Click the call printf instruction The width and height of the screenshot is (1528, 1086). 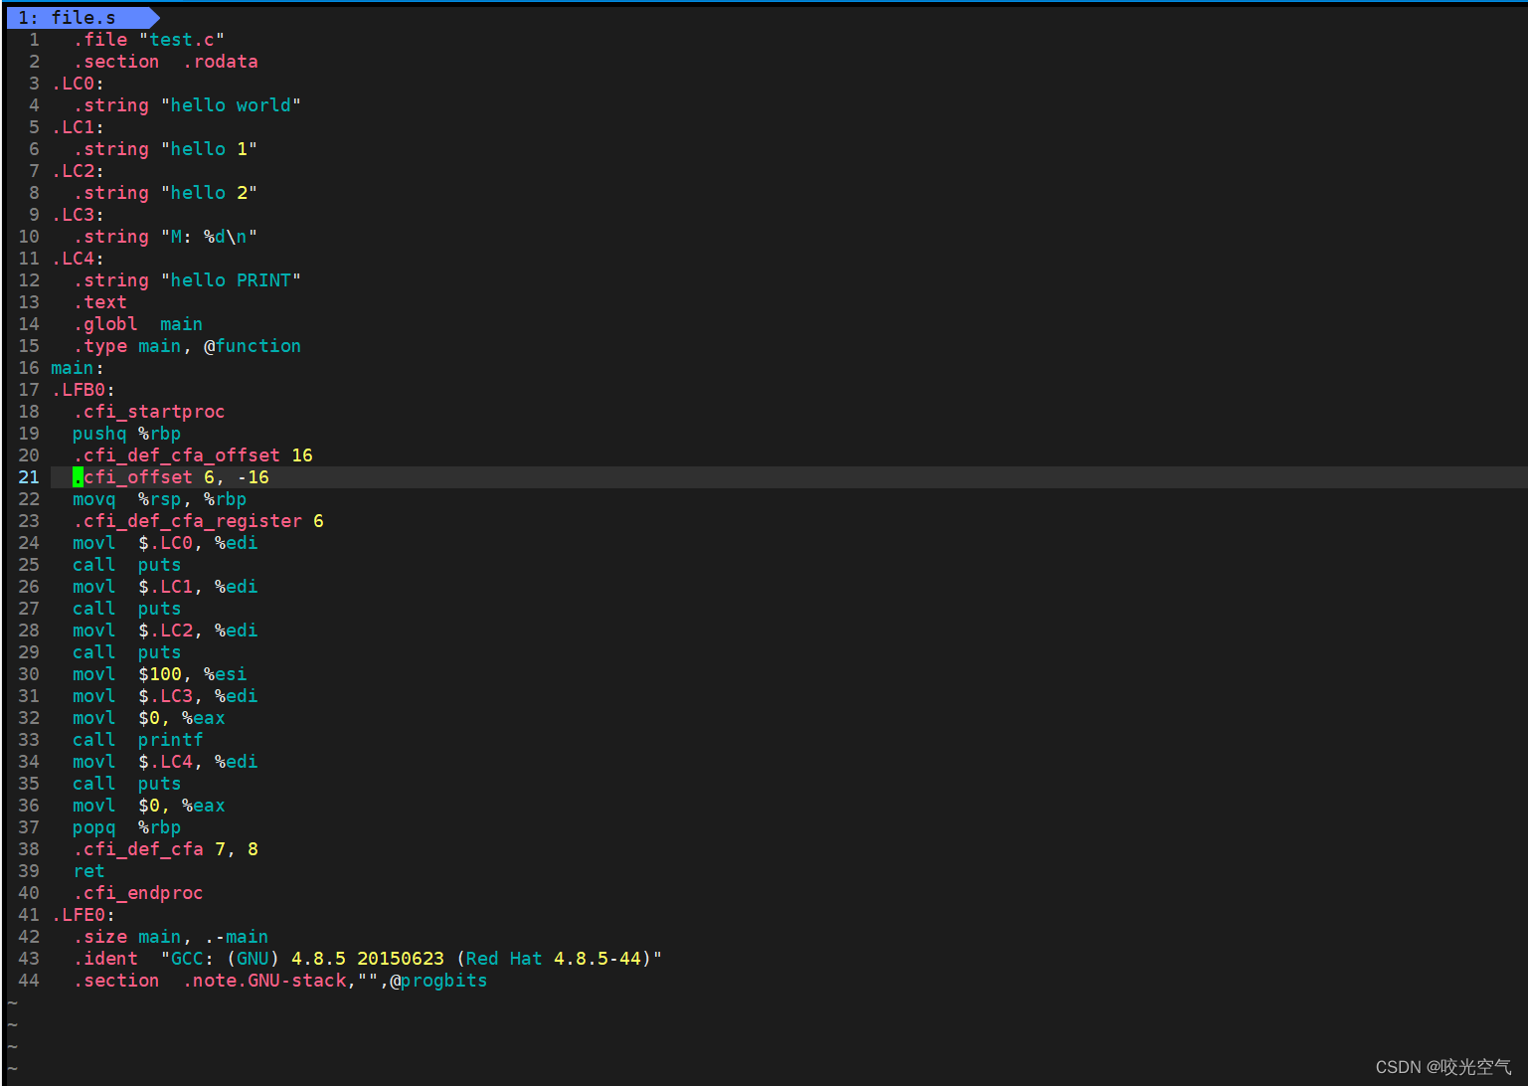point(138,740)
